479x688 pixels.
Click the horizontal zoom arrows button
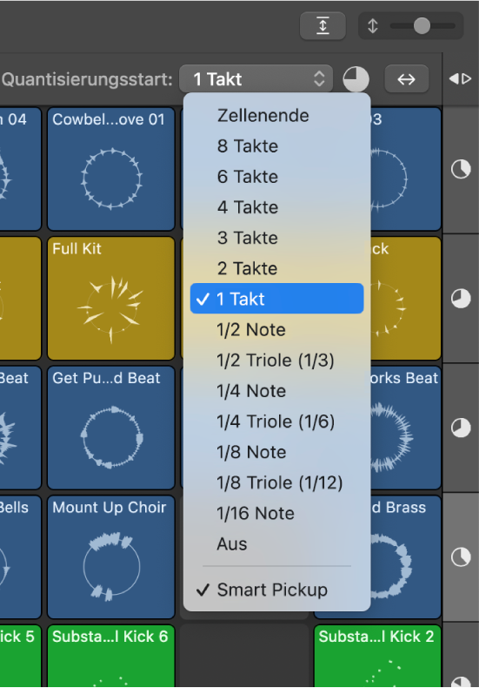[406, 79]
